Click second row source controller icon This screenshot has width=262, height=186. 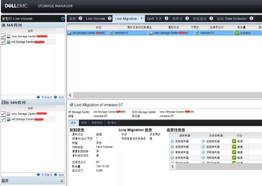click(x=172, y=147)
